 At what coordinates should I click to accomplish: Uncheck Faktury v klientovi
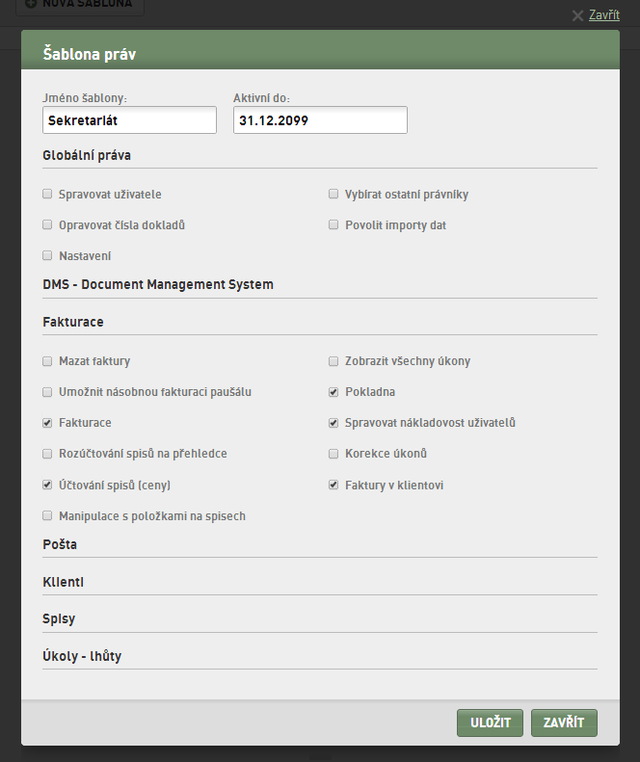point(333,485)
